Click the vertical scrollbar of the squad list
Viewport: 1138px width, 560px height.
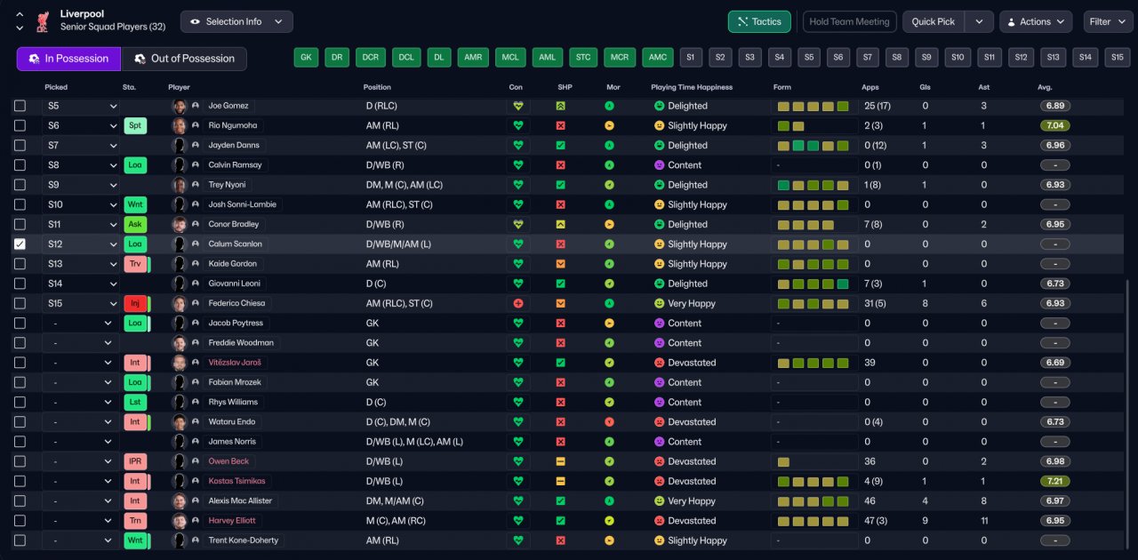coord(1127,413)
